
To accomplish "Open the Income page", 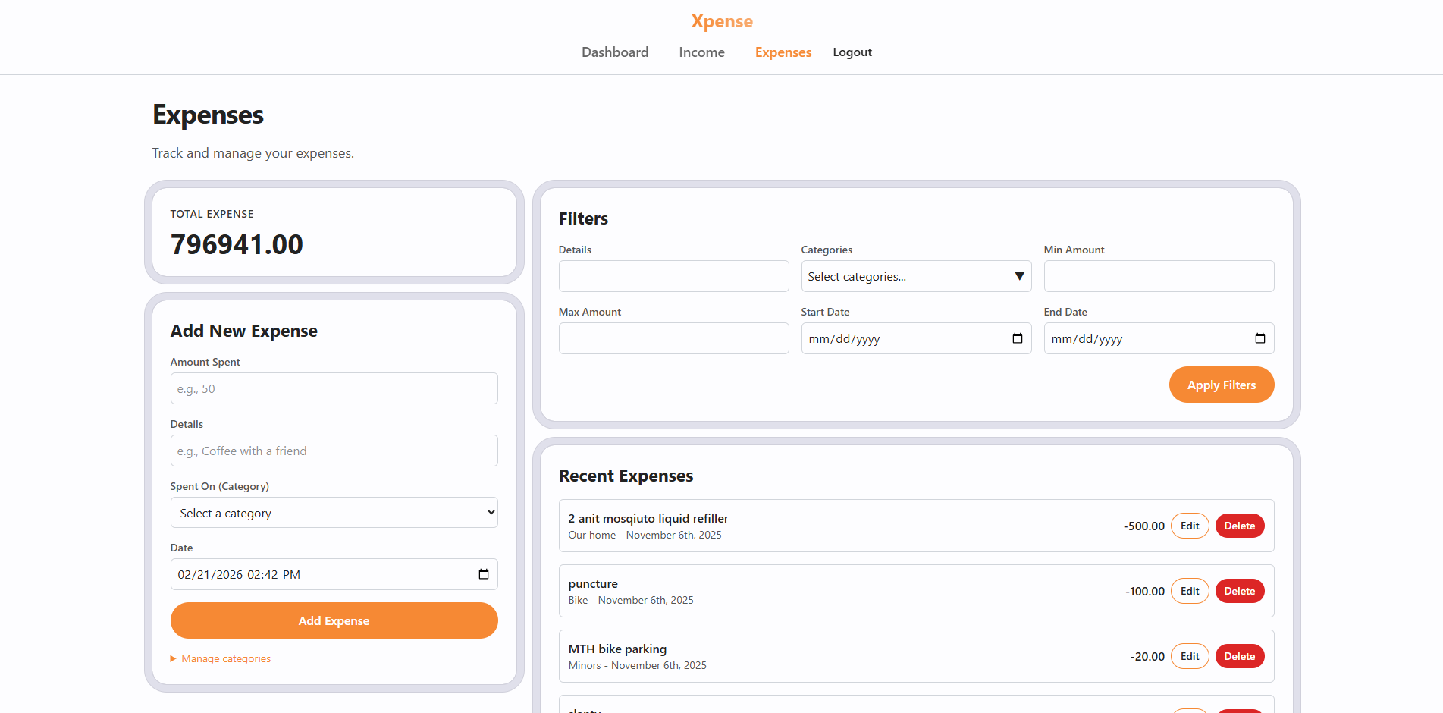I will pyautogui.click(x=701, y=52).
